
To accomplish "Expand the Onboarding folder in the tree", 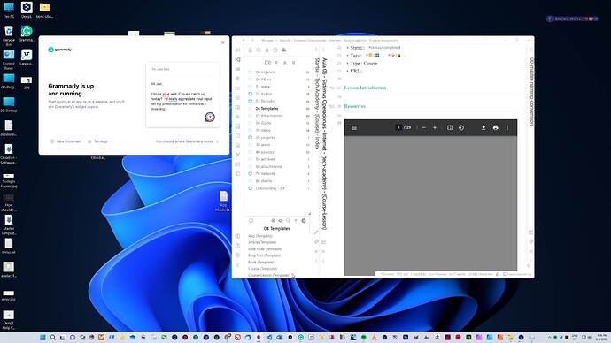I will tap(270, 188).
